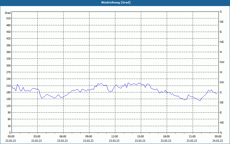The image size is (230, 144).
Task: Select the 24.03.23 date label
Action: click(218, 141)
